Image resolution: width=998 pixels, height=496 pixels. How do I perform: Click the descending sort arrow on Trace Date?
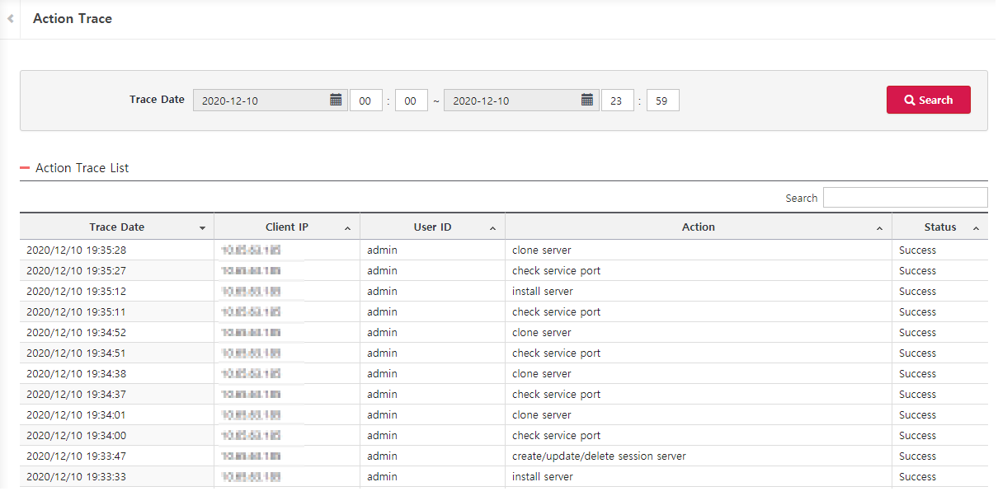point(202,228)
